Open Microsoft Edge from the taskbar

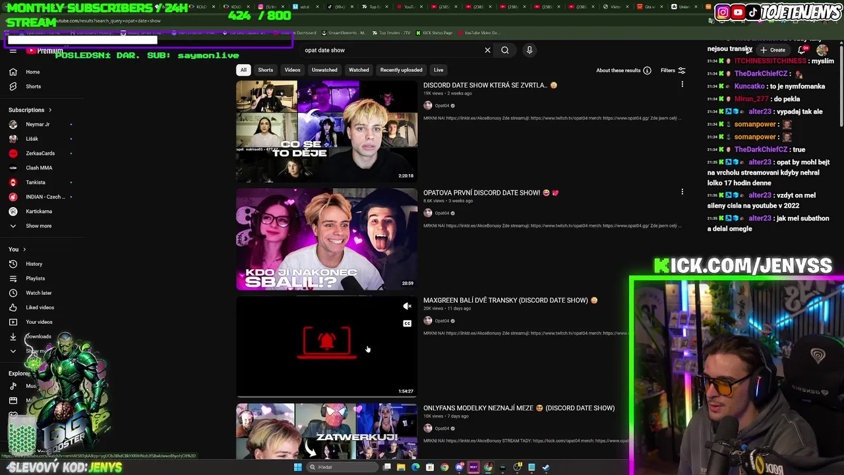coord(415,467)
